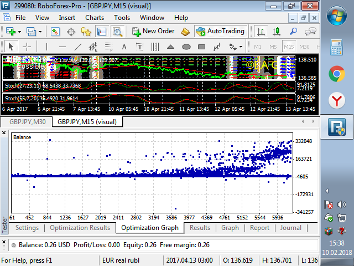The height and width of the screenshot is (266, 354).
Task: Expand the arrows objects dropdown
Action: [242, 47]
